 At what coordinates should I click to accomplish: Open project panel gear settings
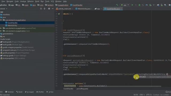point(49,9)
